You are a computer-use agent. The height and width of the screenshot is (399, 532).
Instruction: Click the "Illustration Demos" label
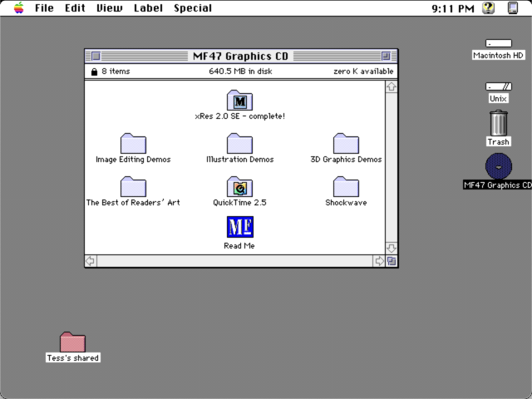(x=240, y=160)
